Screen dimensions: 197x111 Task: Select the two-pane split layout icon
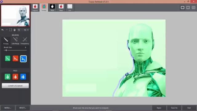tap(188, 7)
